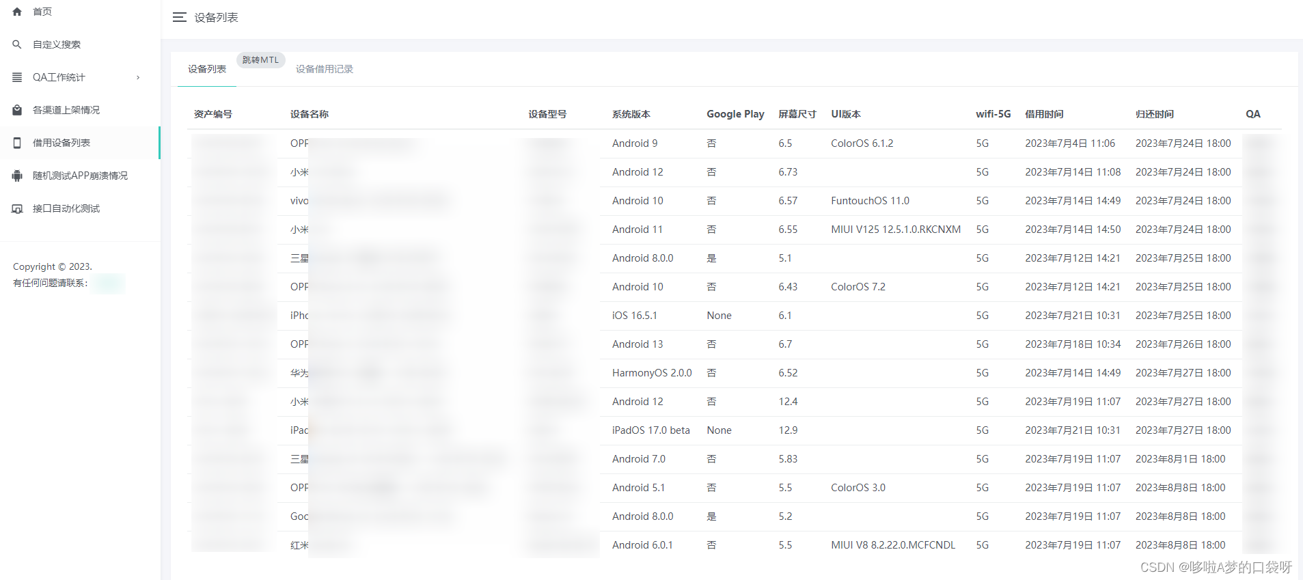Click the 2023年7月14日 14:50 borrow time
This screenshot has height=580, width=1303.
click(x=1073, y=230)
